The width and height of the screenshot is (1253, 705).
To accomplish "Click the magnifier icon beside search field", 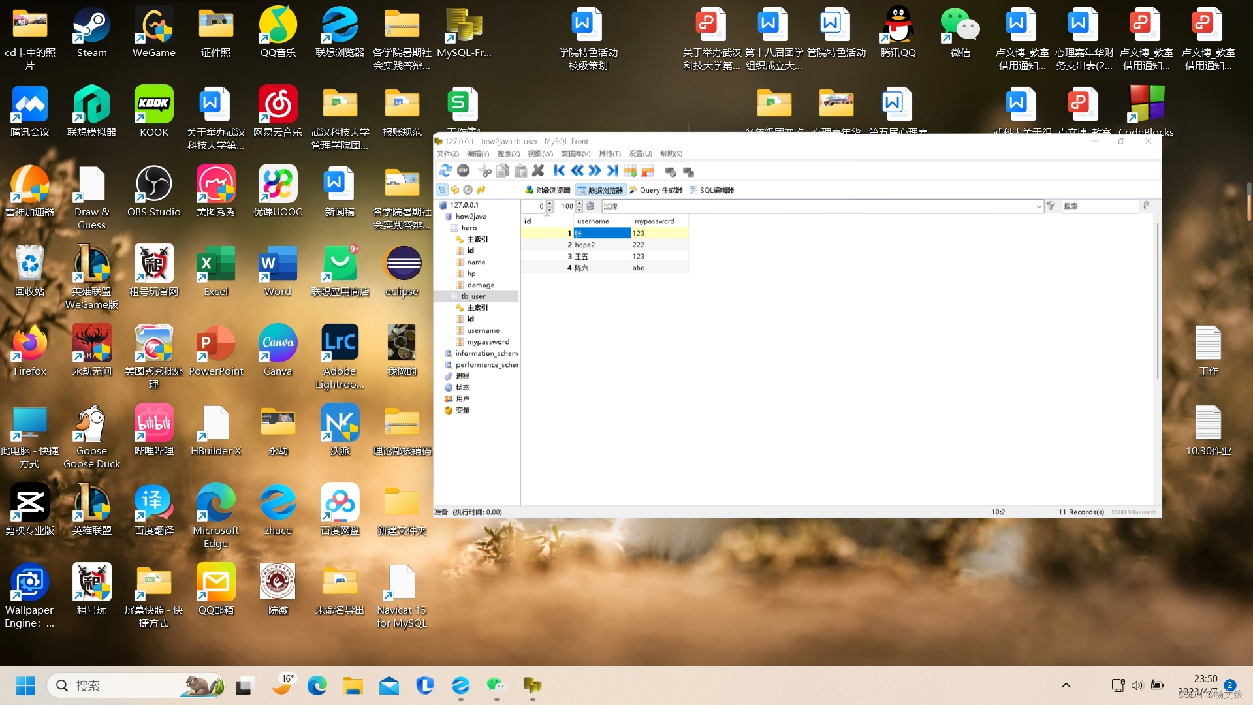I will pos(1145,206).
